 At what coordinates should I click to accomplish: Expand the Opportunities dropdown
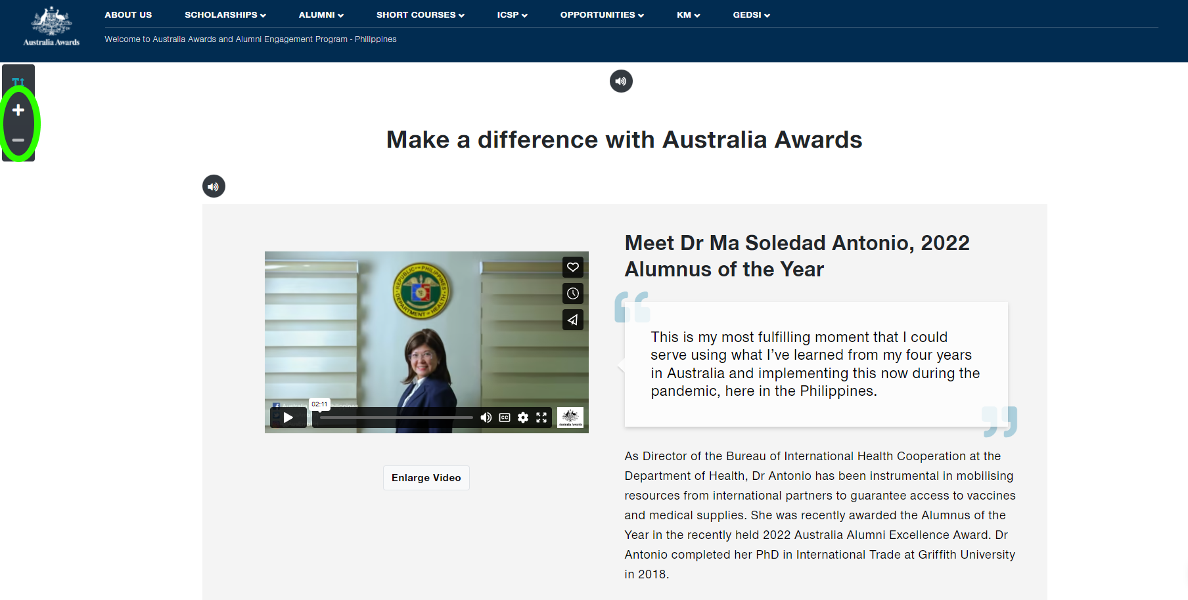click(602, 14)
